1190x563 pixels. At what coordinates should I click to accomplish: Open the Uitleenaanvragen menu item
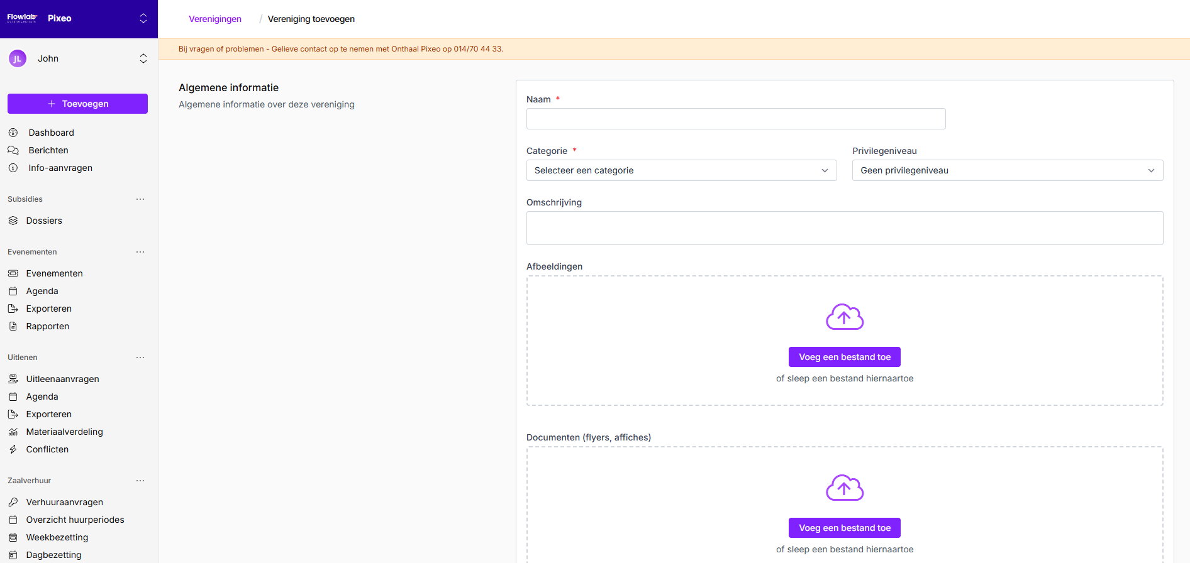pos(62,379)
